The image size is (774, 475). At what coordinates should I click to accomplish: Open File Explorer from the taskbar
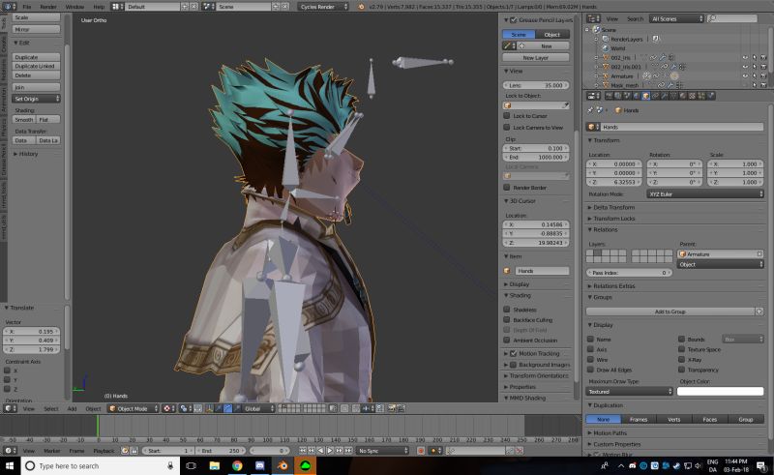tap(214, 465)
